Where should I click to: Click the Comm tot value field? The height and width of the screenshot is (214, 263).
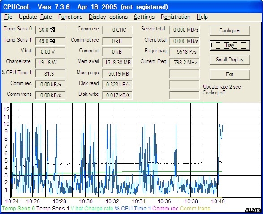(117, 52)
